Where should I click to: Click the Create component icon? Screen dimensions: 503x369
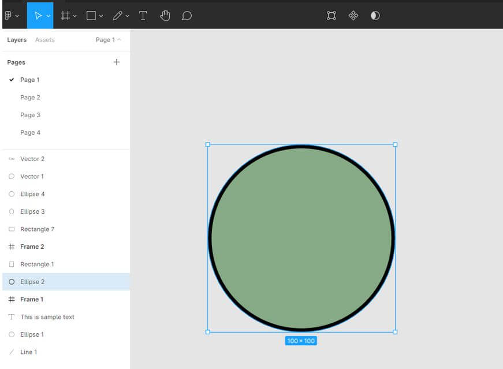[x=353, y=16]
